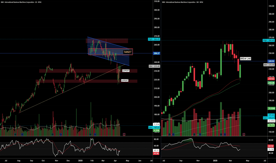The image size is (276, 163).
Task: Click the 61.57 RSI average value on weekly chart
Action: [x=271, y=146]
